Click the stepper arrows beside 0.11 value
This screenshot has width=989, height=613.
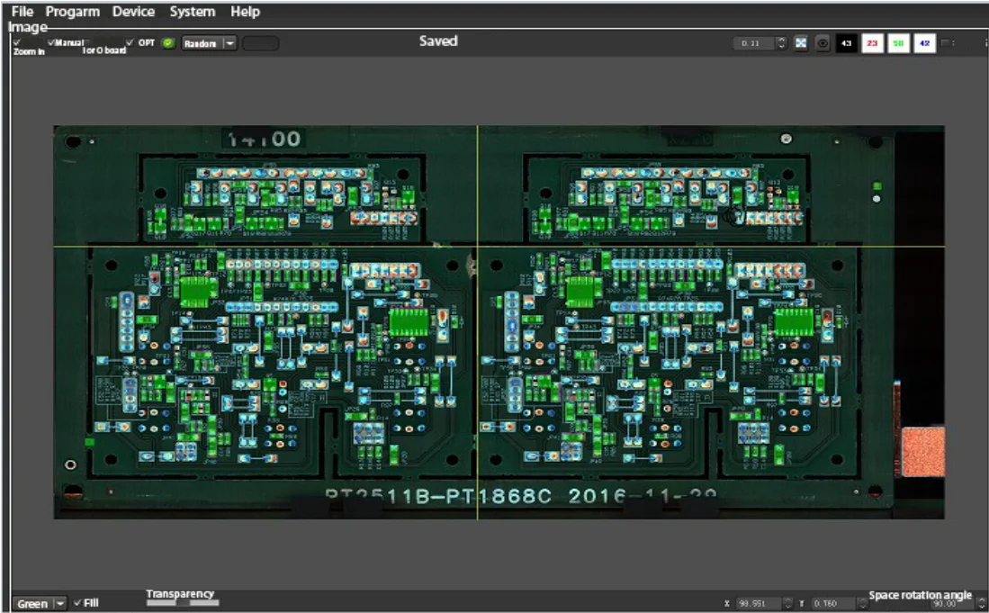click(x=780, y=43)
